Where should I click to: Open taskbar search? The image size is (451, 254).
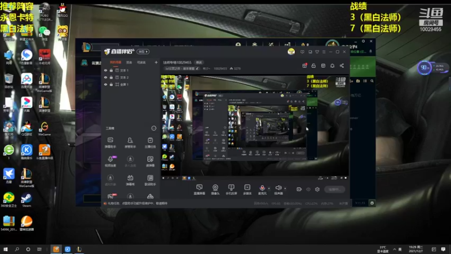point(17,249)
